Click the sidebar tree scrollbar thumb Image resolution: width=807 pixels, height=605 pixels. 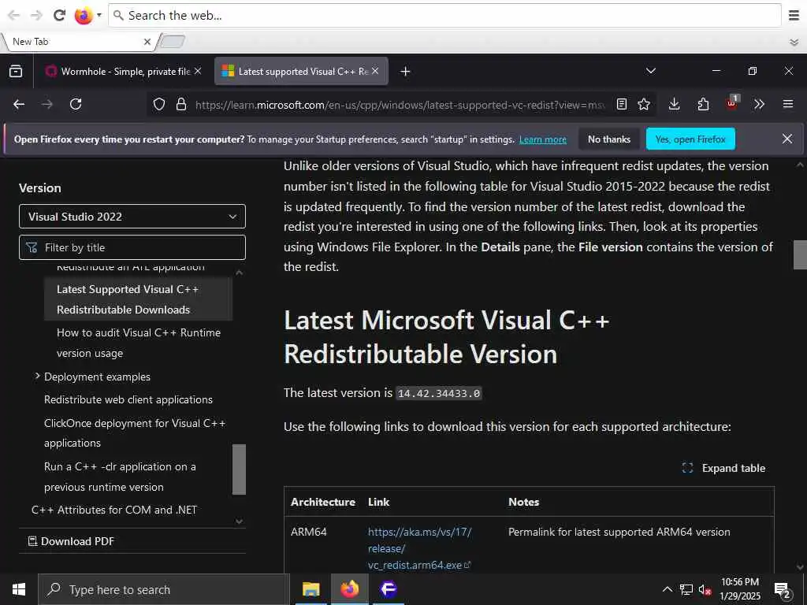click(240, 470)
